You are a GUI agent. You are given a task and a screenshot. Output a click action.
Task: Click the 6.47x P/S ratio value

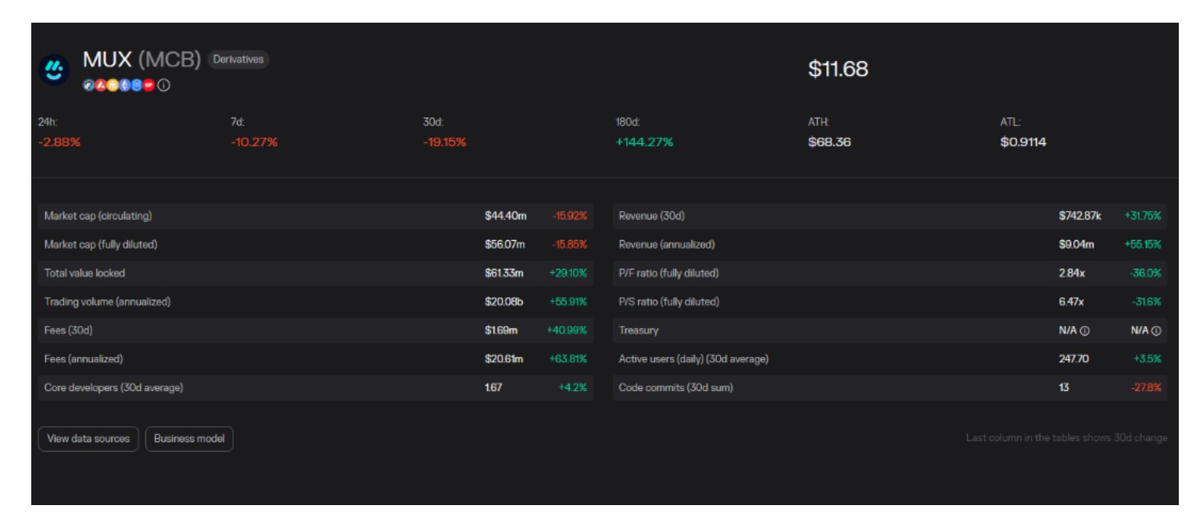[x=1072, y=302]
